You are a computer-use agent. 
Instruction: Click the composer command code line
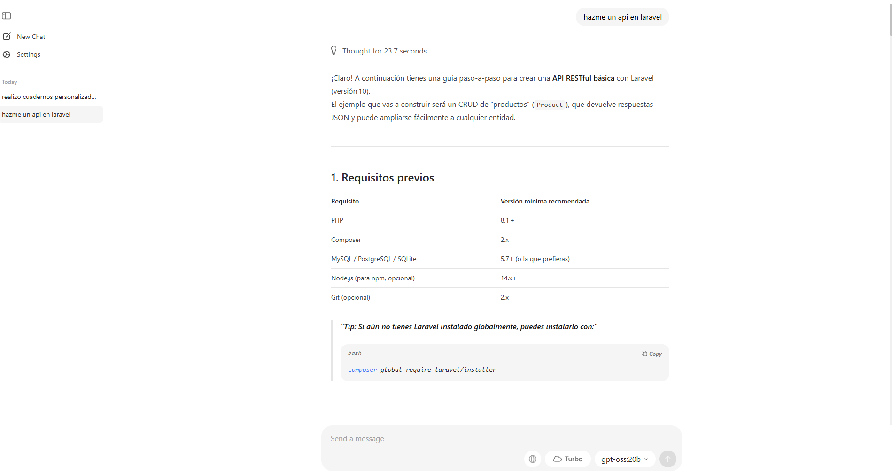(422, 370)
